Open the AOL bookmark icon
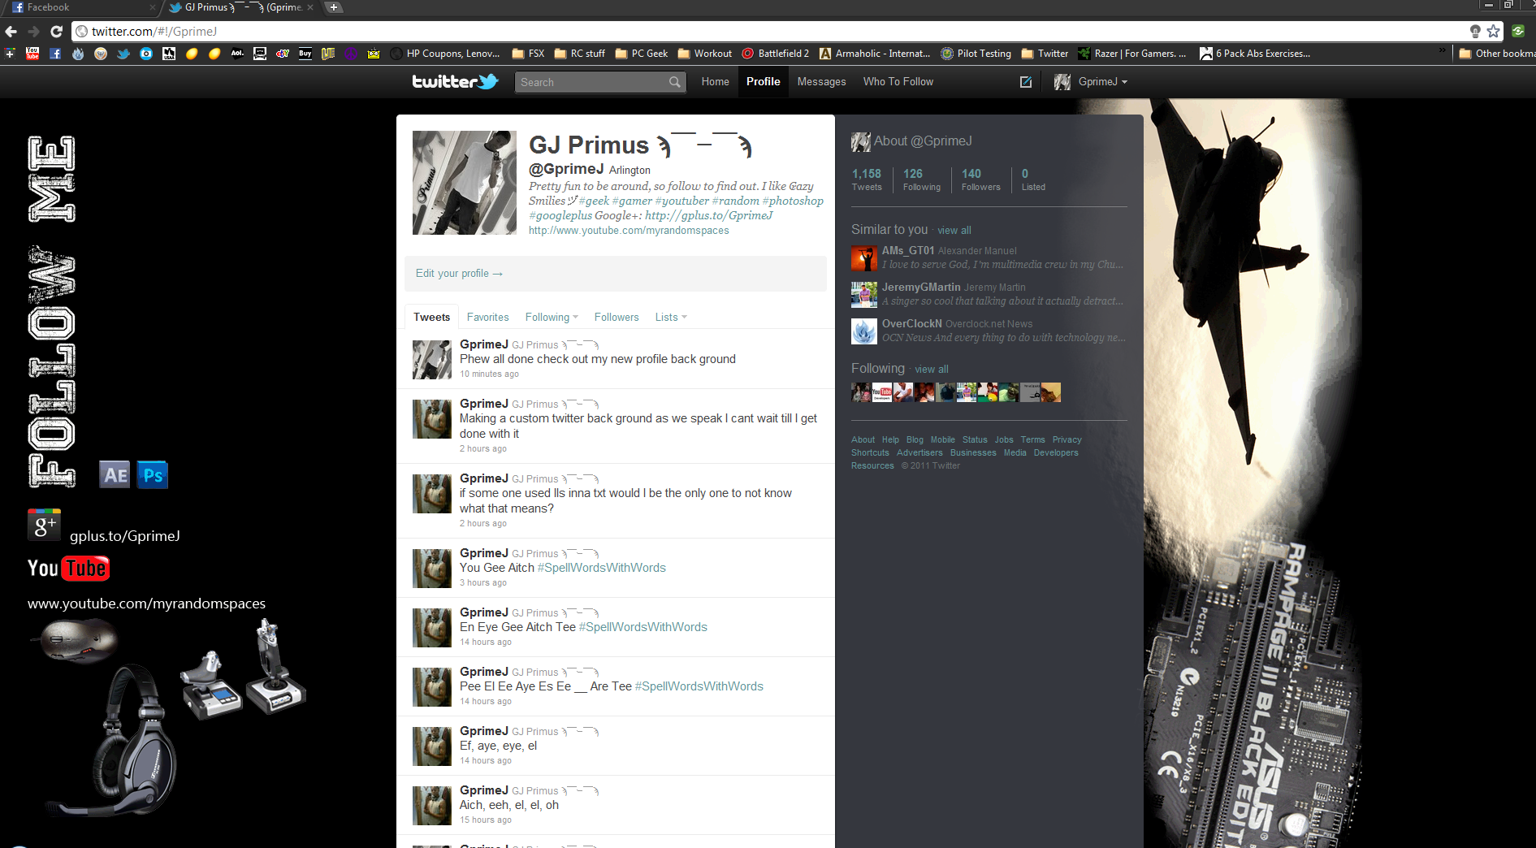The image size is (1536, 848). (x=237, y=54)
